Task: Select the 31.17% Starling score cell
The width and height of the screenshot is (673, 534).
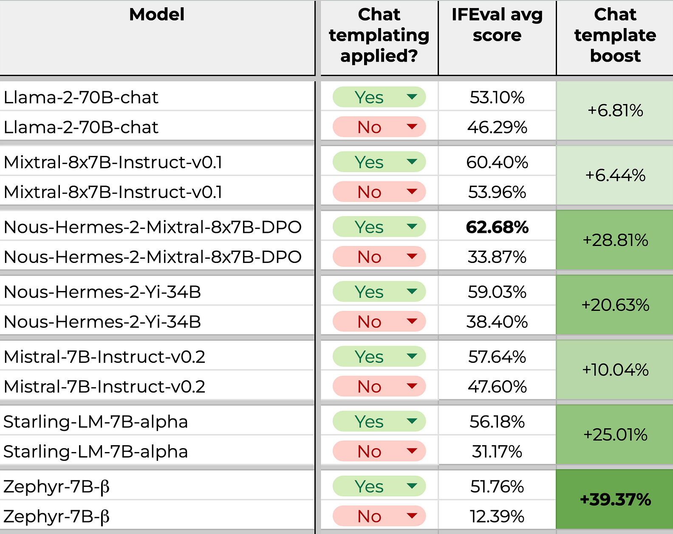Action: pyautogui.click(x=497, y=451)
